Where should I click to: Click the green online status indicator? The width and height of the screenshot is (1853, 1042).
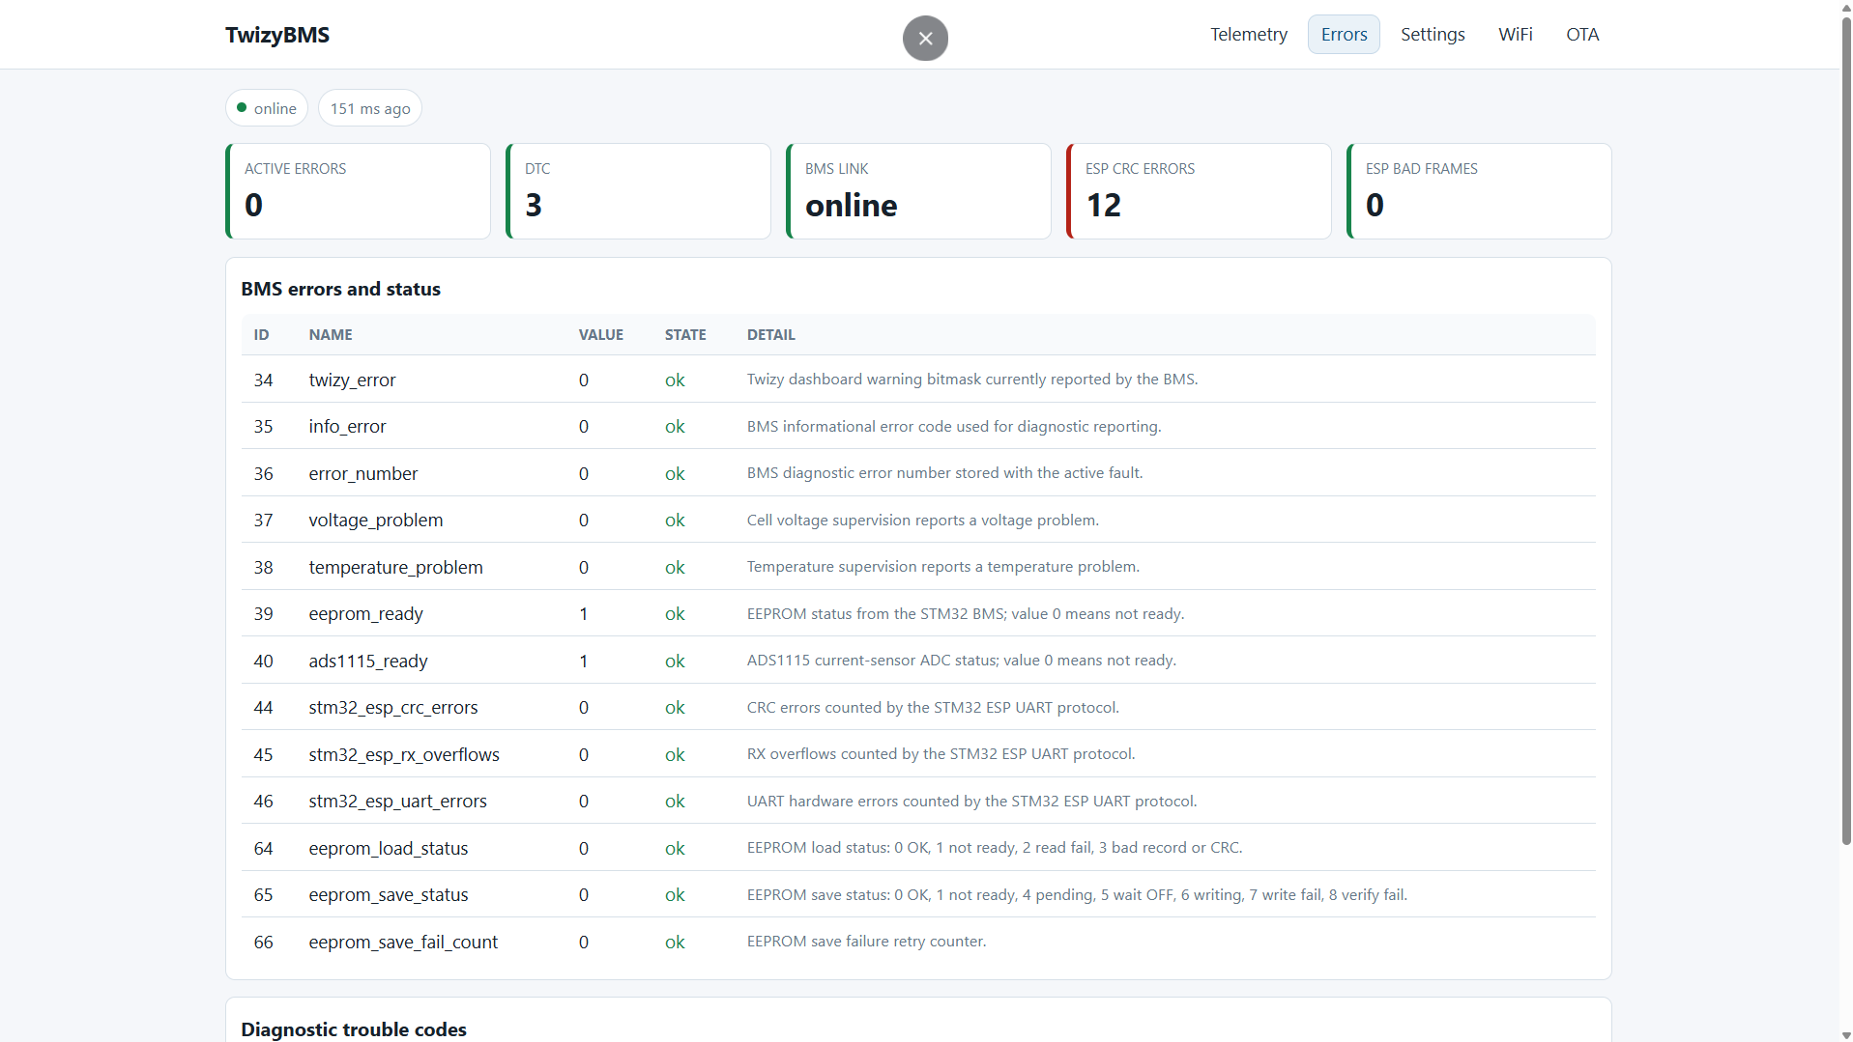(x=267, y=108)
